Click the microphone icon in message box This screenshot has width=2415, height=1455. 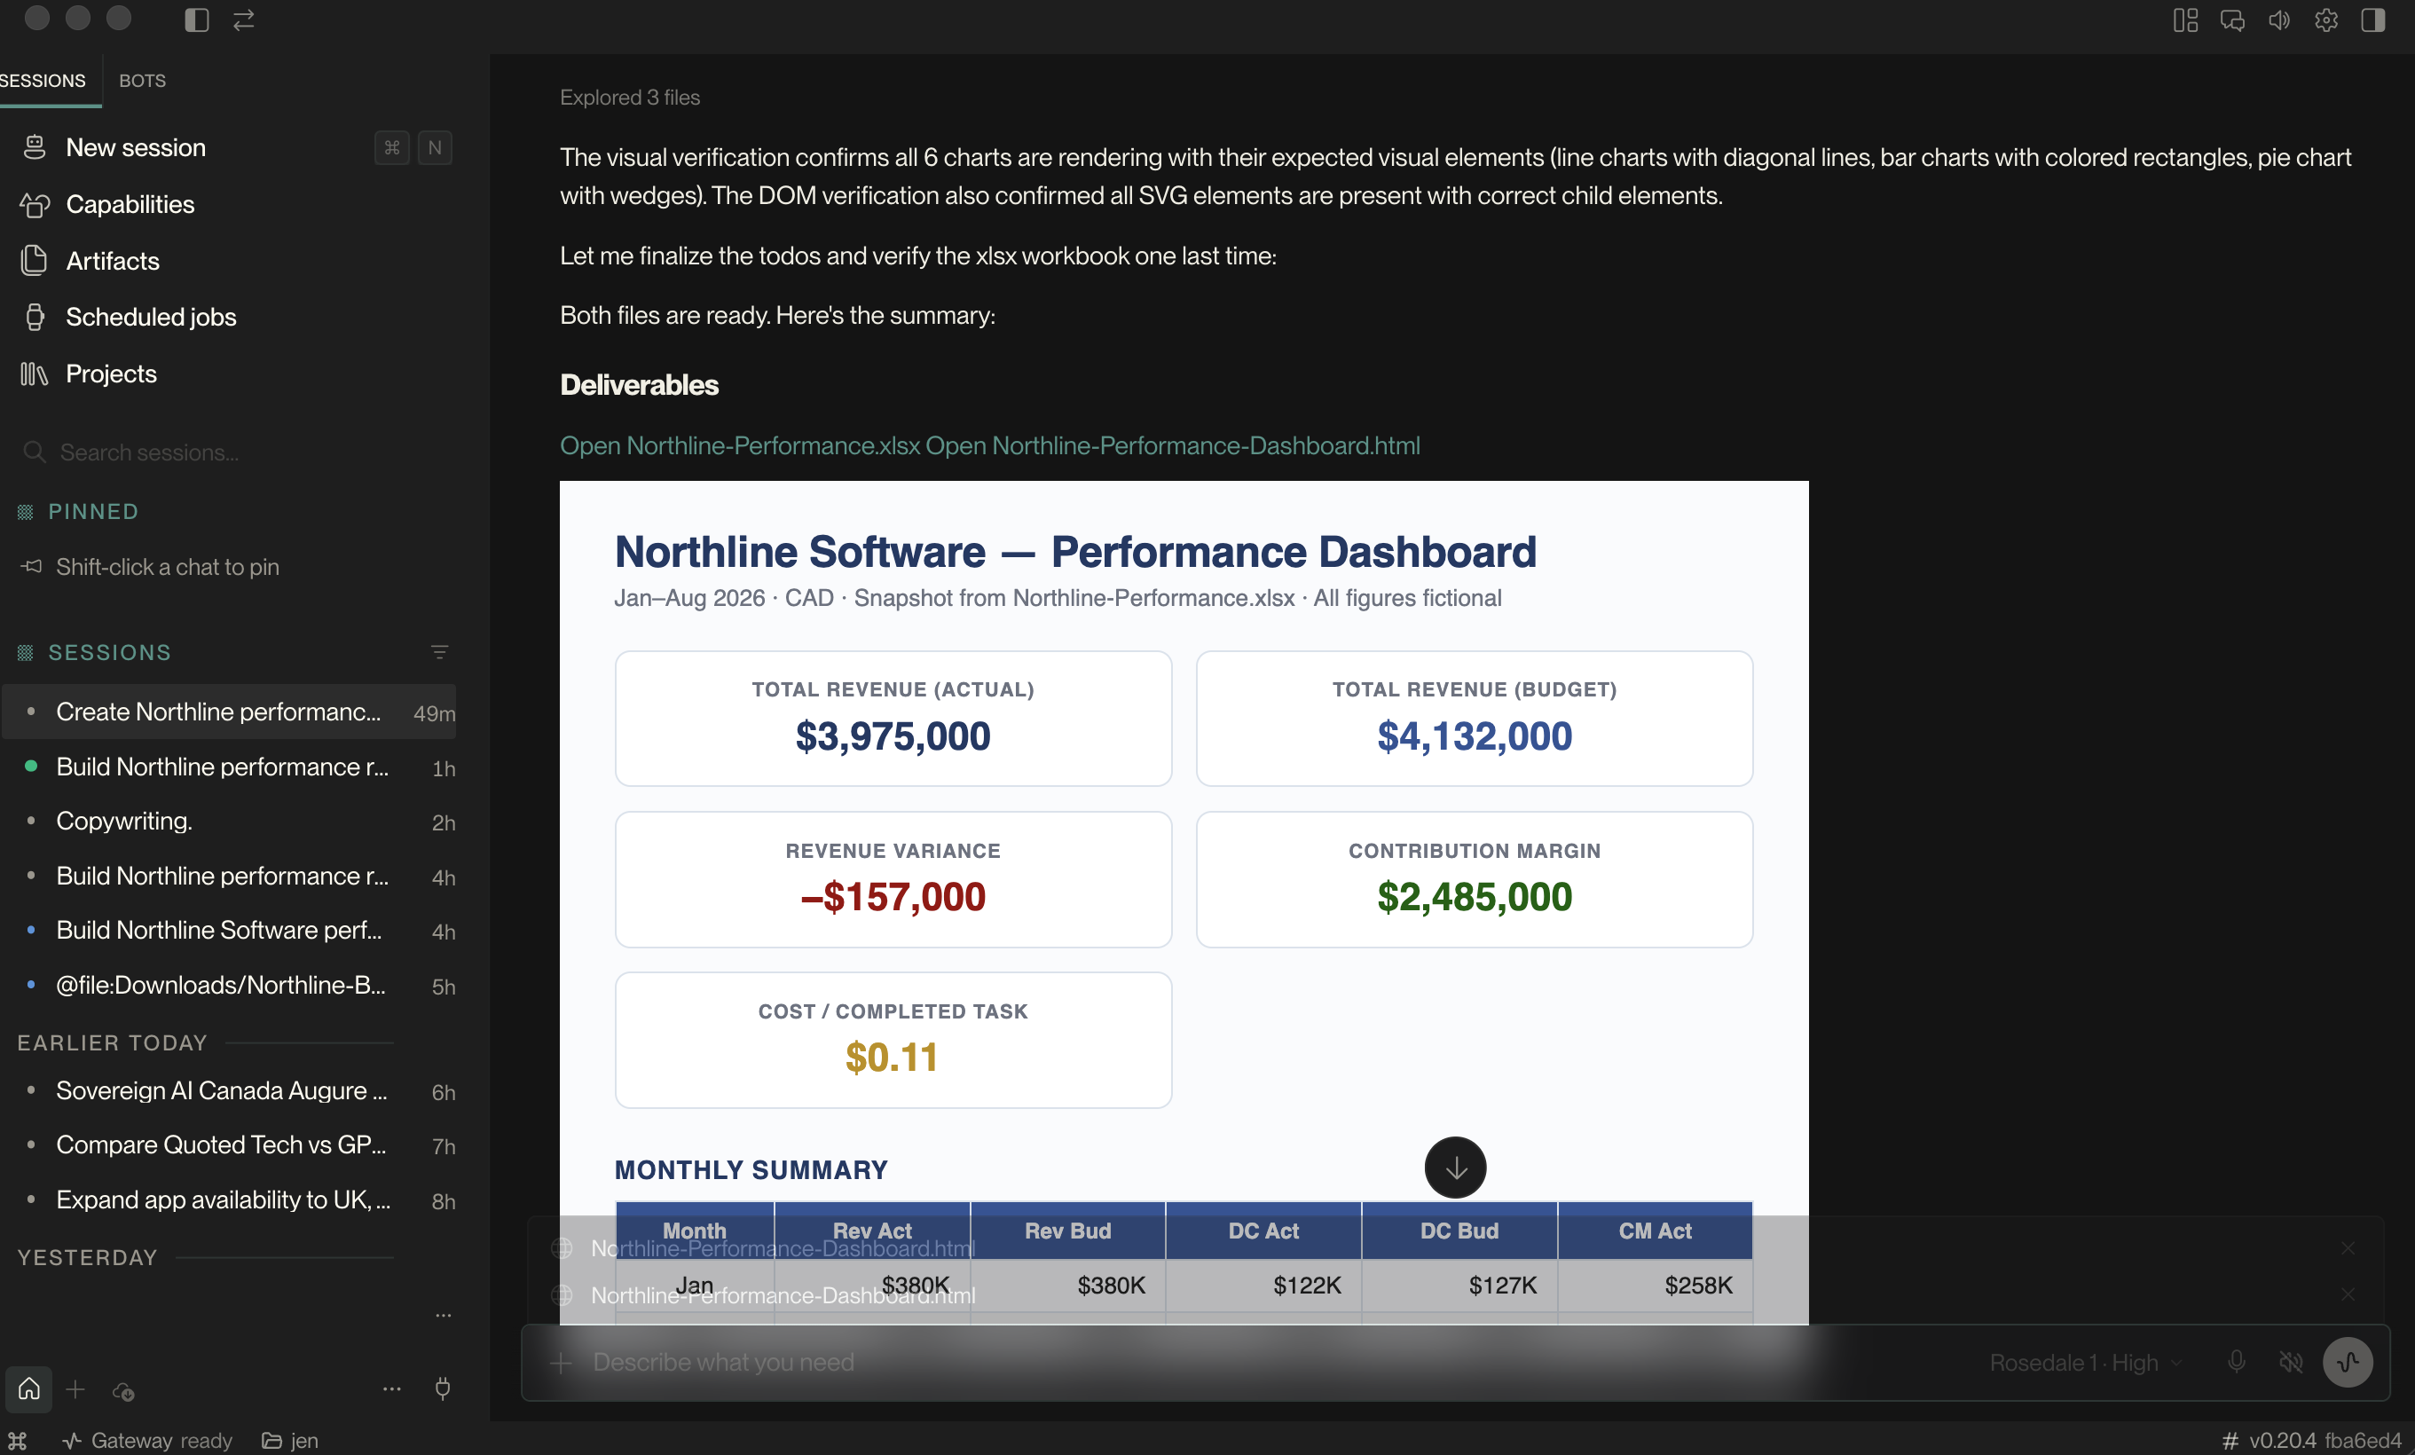(x=2237, y=1362)
